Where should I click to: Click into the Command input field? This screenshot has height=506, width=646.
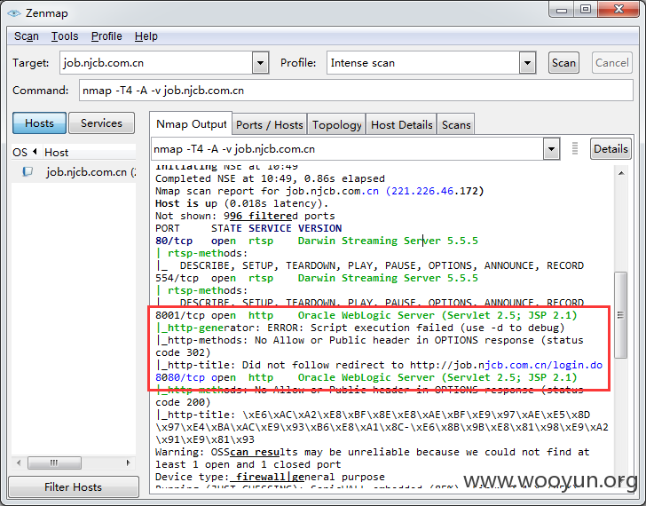(356, 91)
